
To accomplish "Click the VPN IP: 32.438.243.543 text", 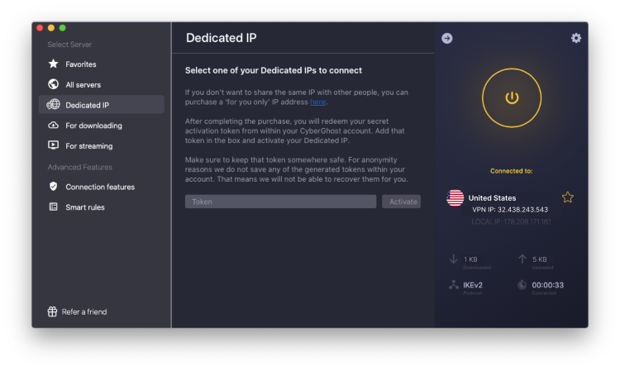I will pyautogui.click(x=510, y=210).
